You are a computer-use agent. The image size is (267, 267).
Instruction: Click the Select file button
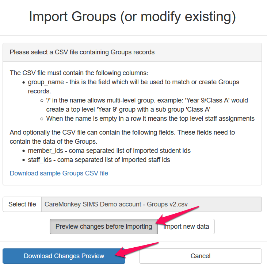(22, 204)
